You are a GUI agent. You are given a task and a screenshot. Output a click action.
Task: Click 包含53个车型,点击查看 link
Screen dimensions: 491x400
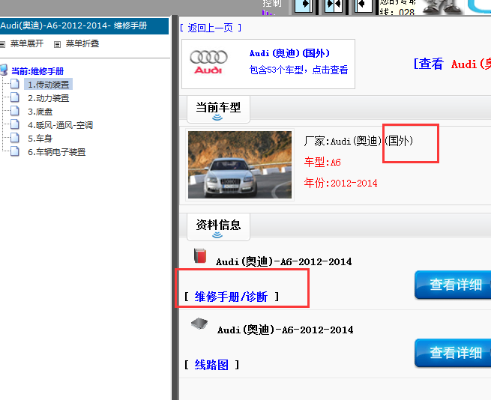point(298,70)
